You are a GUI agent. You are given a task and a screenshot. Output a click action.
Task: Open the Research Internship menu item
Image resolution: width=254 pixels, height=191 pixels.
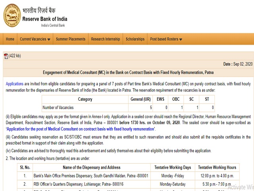pyautogui.click(x=106, y=39)
